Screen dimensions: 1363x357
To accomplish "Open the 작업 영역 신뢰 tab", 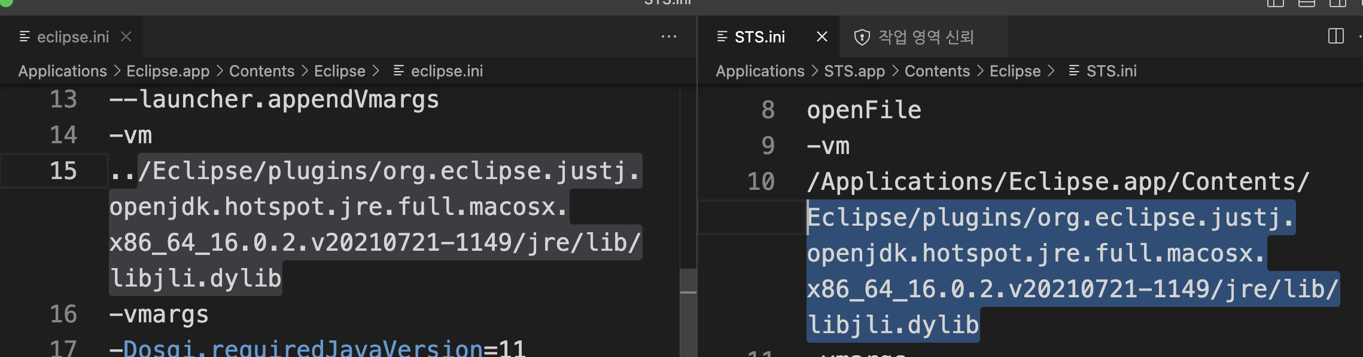I will pyautogui.click(x=924, y=37).
